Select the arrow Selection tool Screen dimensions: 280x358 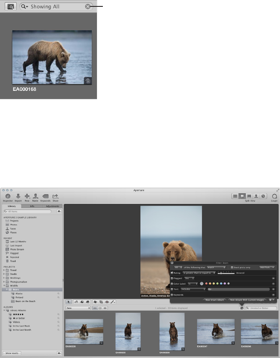coord(69,302)
